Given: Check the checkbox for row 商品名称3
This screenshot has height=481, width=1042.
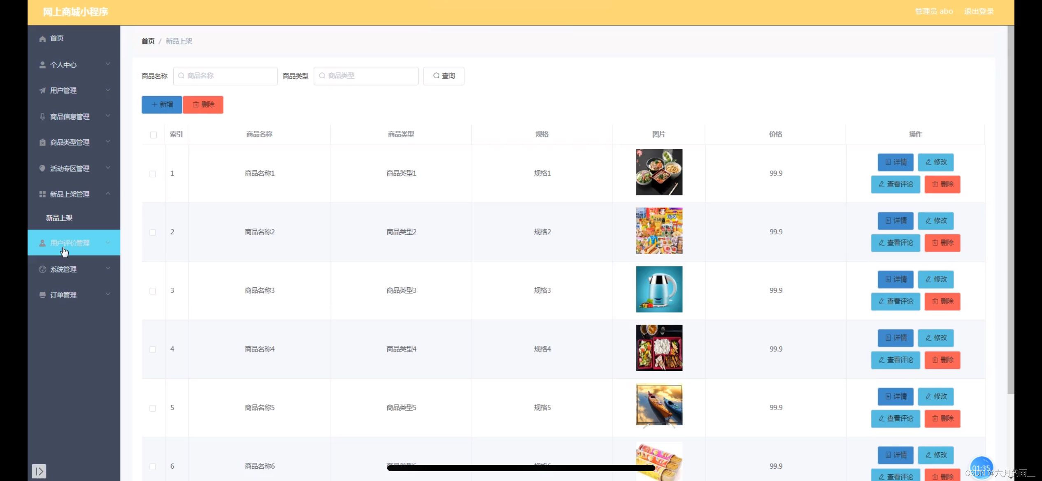Looking at the screenshot, I should click(153, 291).
